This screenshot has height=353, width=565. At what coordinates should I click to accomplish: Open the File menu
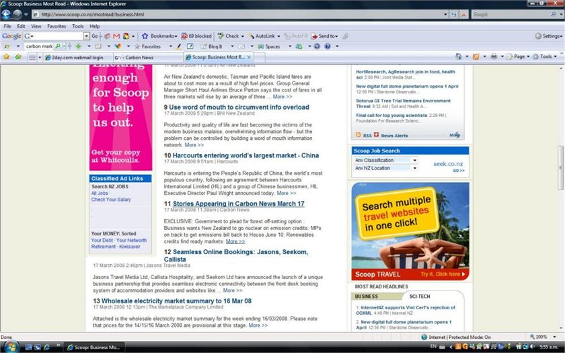[7, 26]
